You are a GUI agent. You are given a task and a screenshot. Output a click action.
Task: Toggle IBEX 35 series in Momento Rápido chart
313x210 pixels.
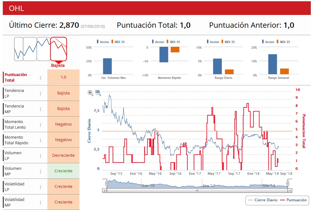point(173,42)
